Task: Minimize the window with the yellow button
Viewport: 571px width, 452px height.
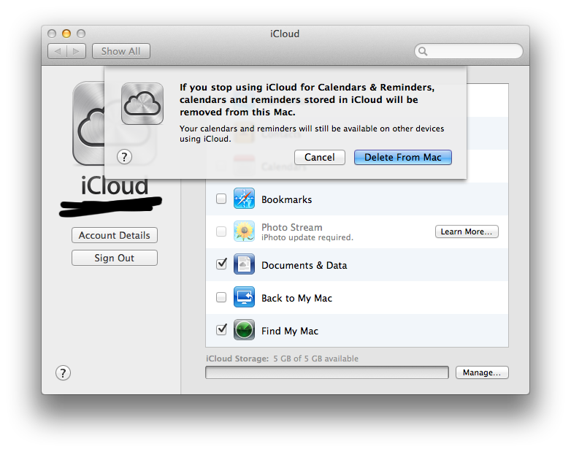Action: [x=66, y=34]
